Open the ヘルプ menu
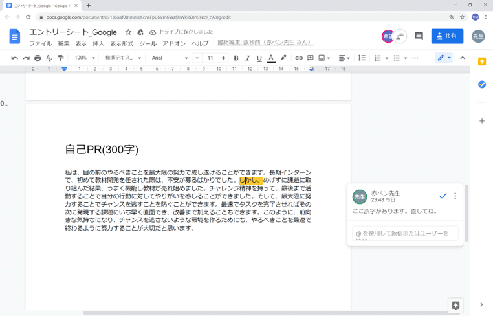 200,43
